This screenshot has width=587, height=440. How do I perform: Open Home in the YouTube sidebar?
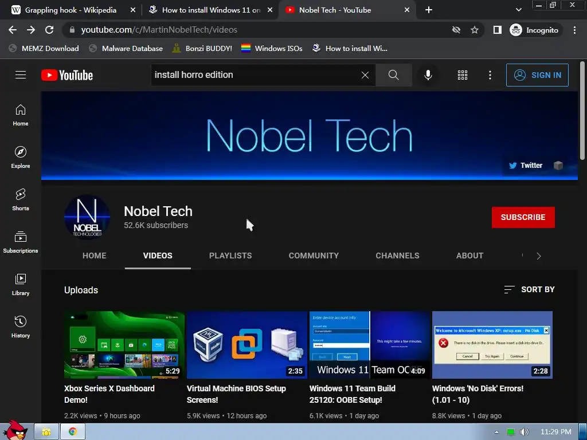tap(21, 115)
